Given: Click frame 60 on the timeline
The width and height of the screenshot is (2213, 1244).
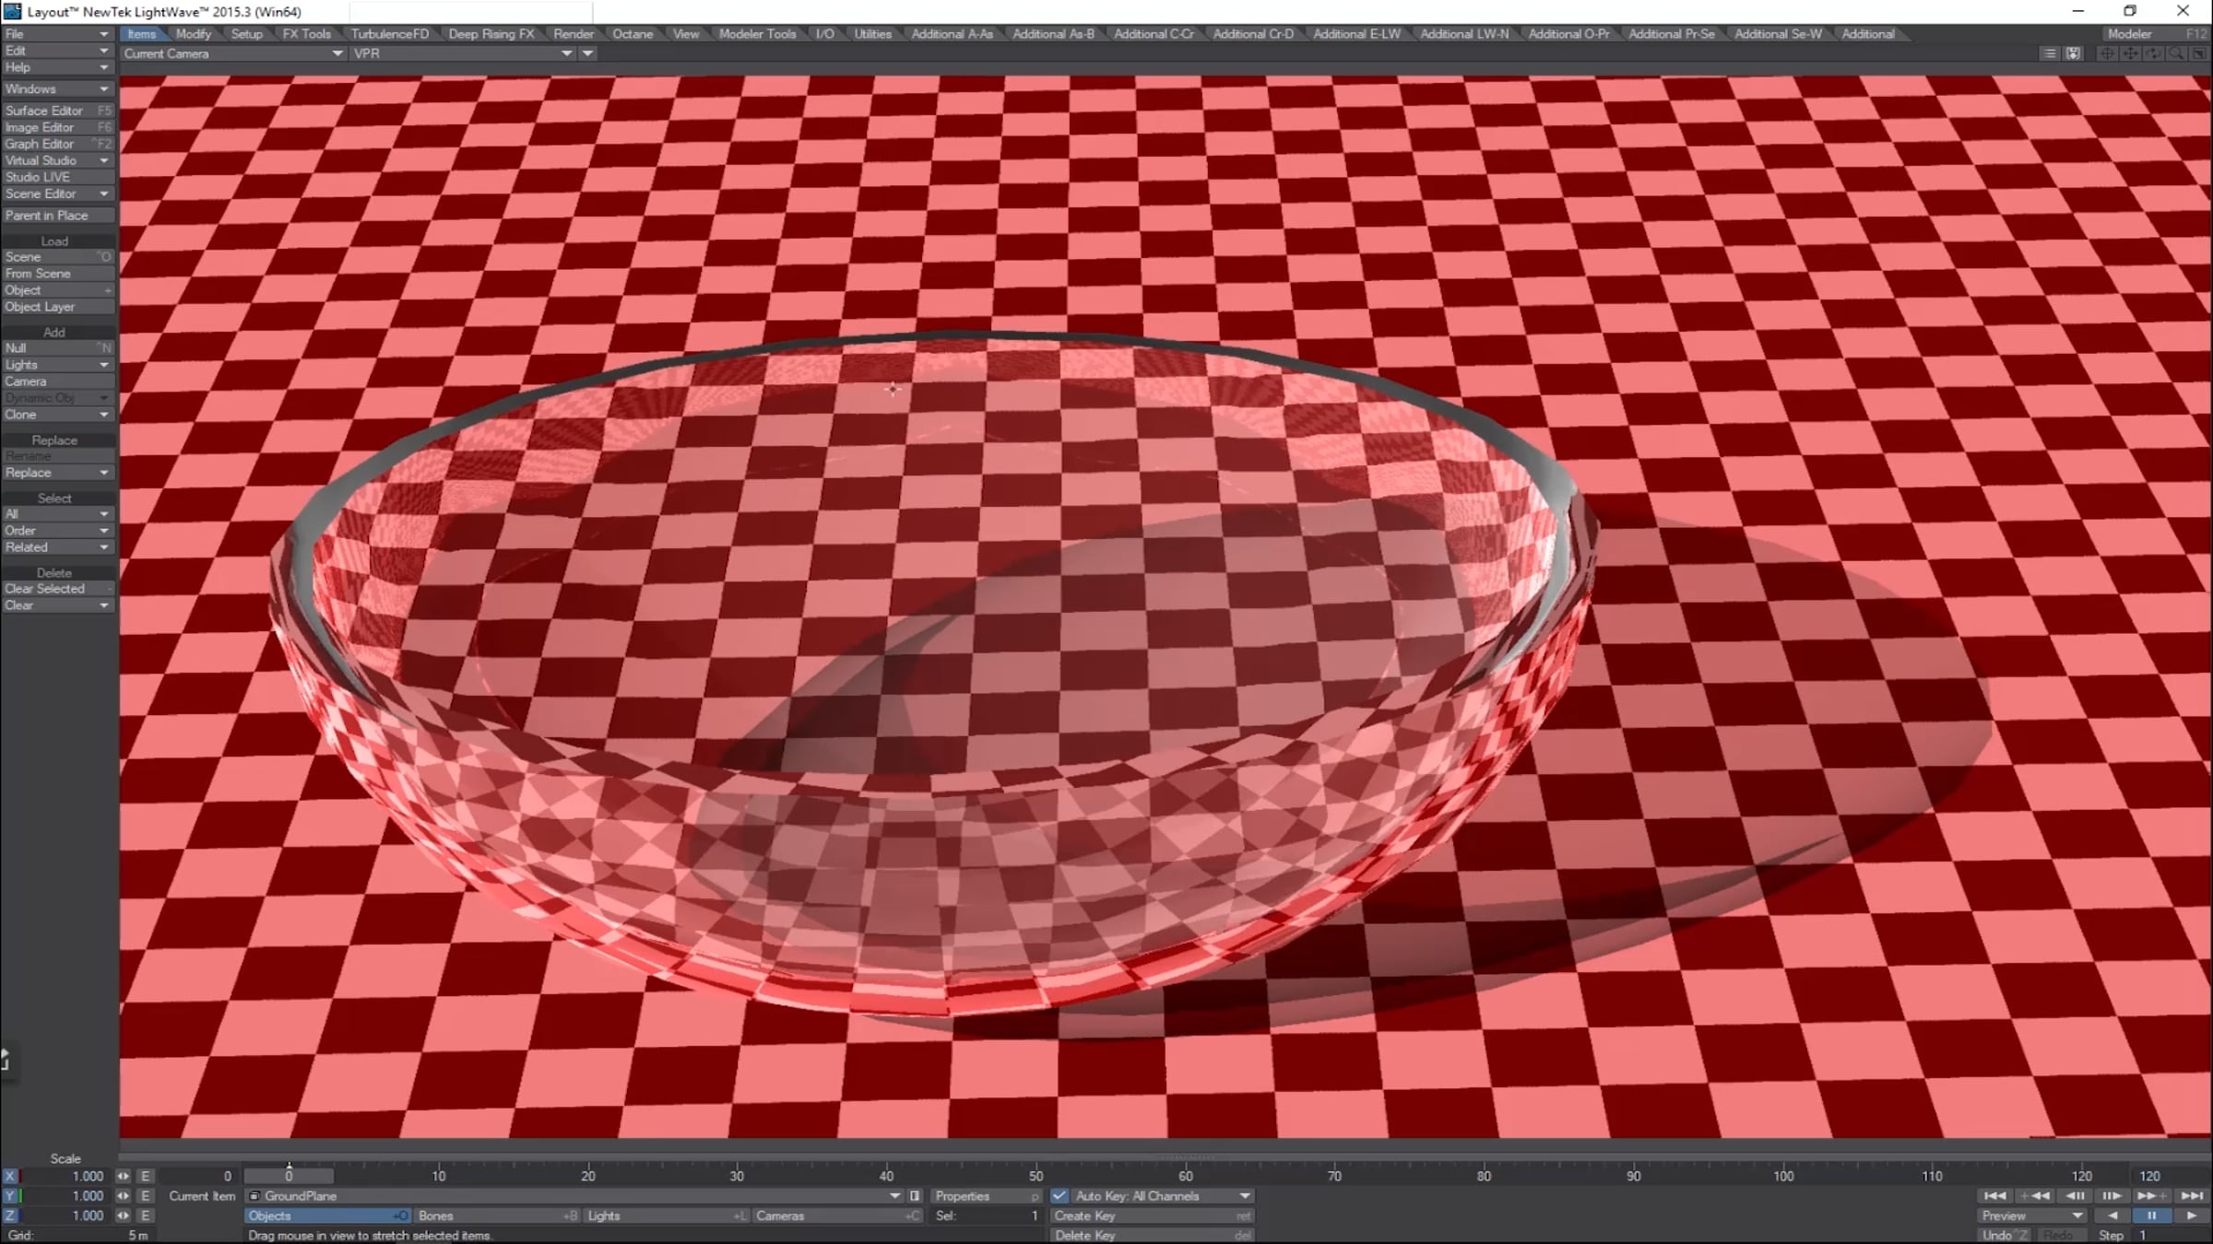Looking at the screenshot, I should [1186, 1176].
